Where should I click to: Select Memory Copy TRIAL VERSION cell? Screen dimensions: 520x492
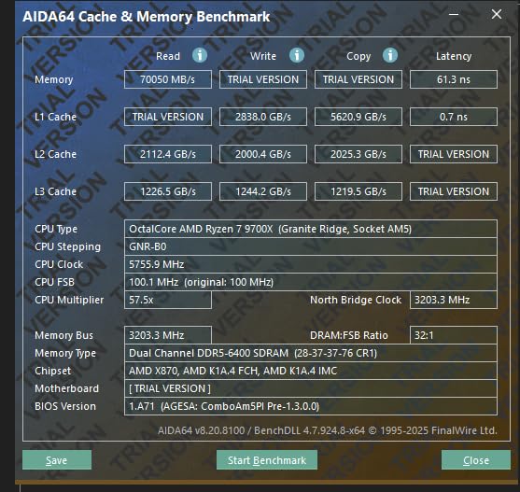coord(358,79)
